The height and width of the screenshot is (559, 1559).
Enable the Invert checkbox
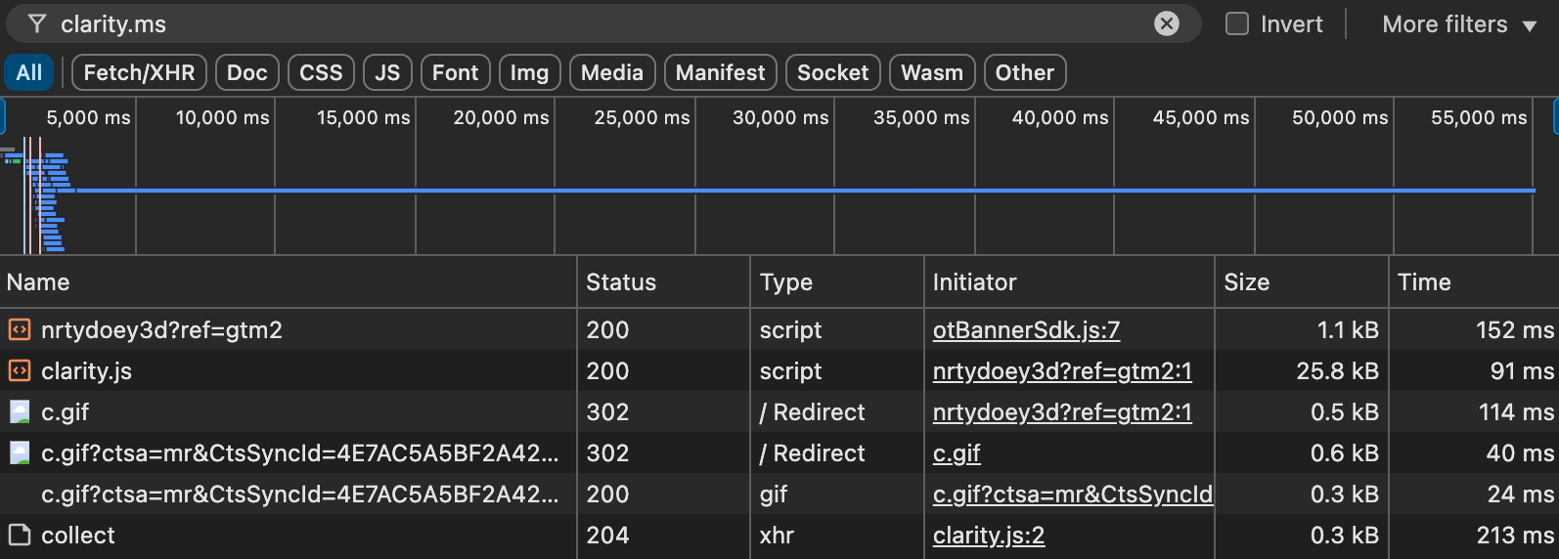point(1237,24)
